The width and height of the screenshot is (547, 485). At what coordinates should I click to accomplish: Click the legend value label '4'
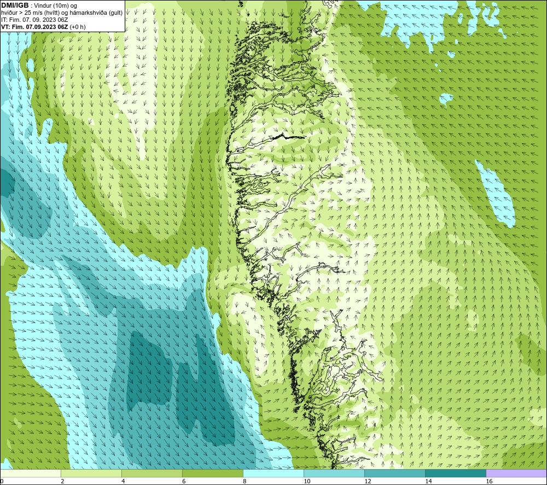[123, 481]
